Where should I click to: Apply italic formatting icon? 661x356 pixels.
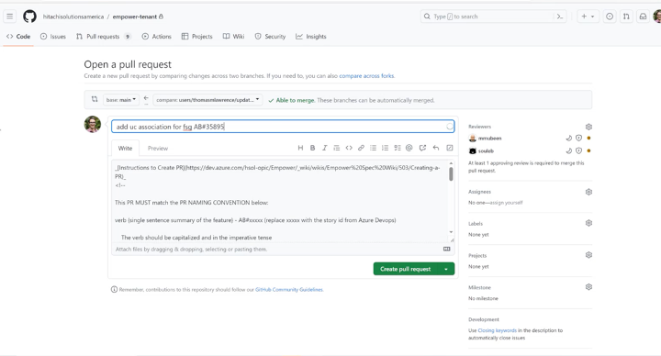[x=325, y=148]
